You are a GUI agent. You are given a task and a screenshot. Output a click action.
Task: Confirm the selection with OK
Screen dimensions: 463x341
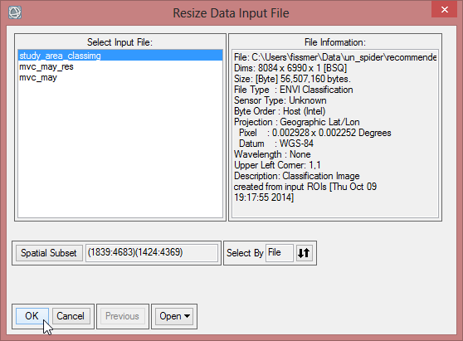tap(32, 316)
